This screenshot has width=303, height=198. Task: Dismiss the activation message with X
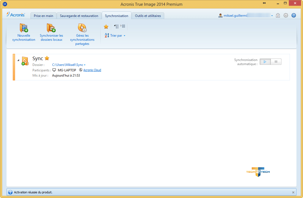293,192
